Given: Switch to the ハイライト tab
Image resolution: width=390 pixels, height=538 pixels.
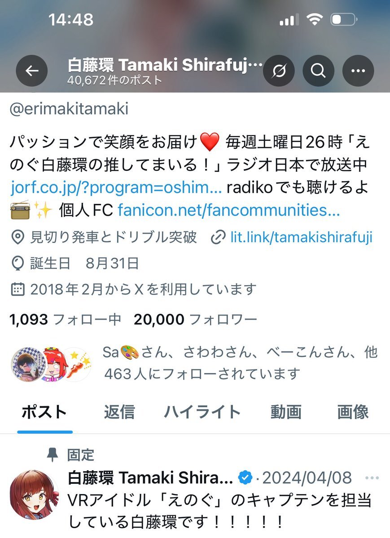Looking at the screenshot, I should point(202,412).
